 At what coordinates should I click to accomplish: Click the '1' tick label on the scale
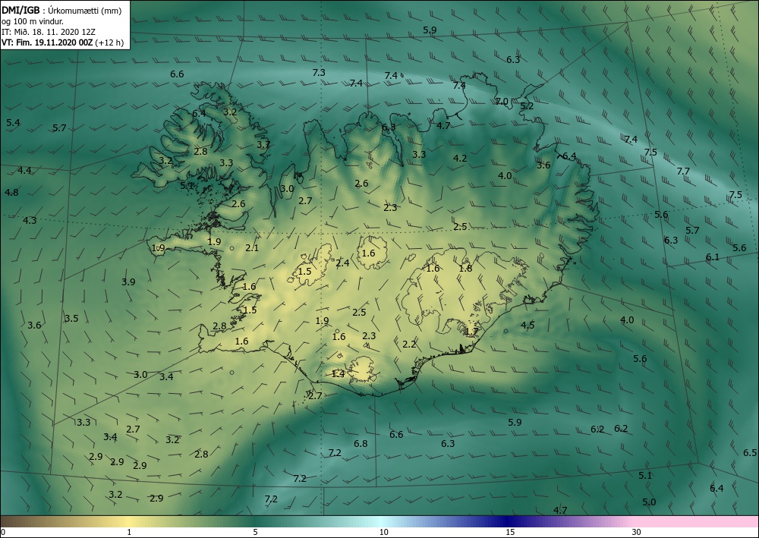coord(129,533)
